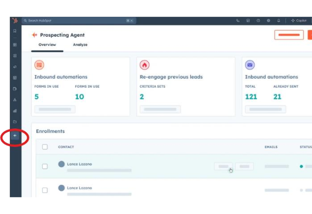Open the Bookmarks icon in sidebar
Screen dimensions: 312x214
15,31
